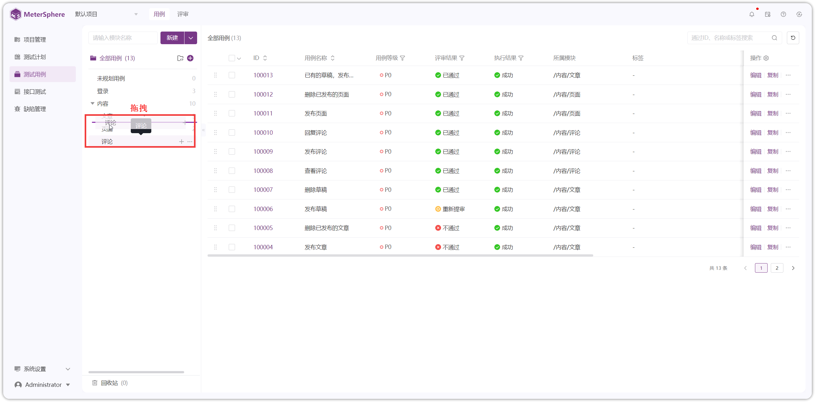Check the box for case 100007
This screenshot has width=815, height=402.
click(232, 190)
